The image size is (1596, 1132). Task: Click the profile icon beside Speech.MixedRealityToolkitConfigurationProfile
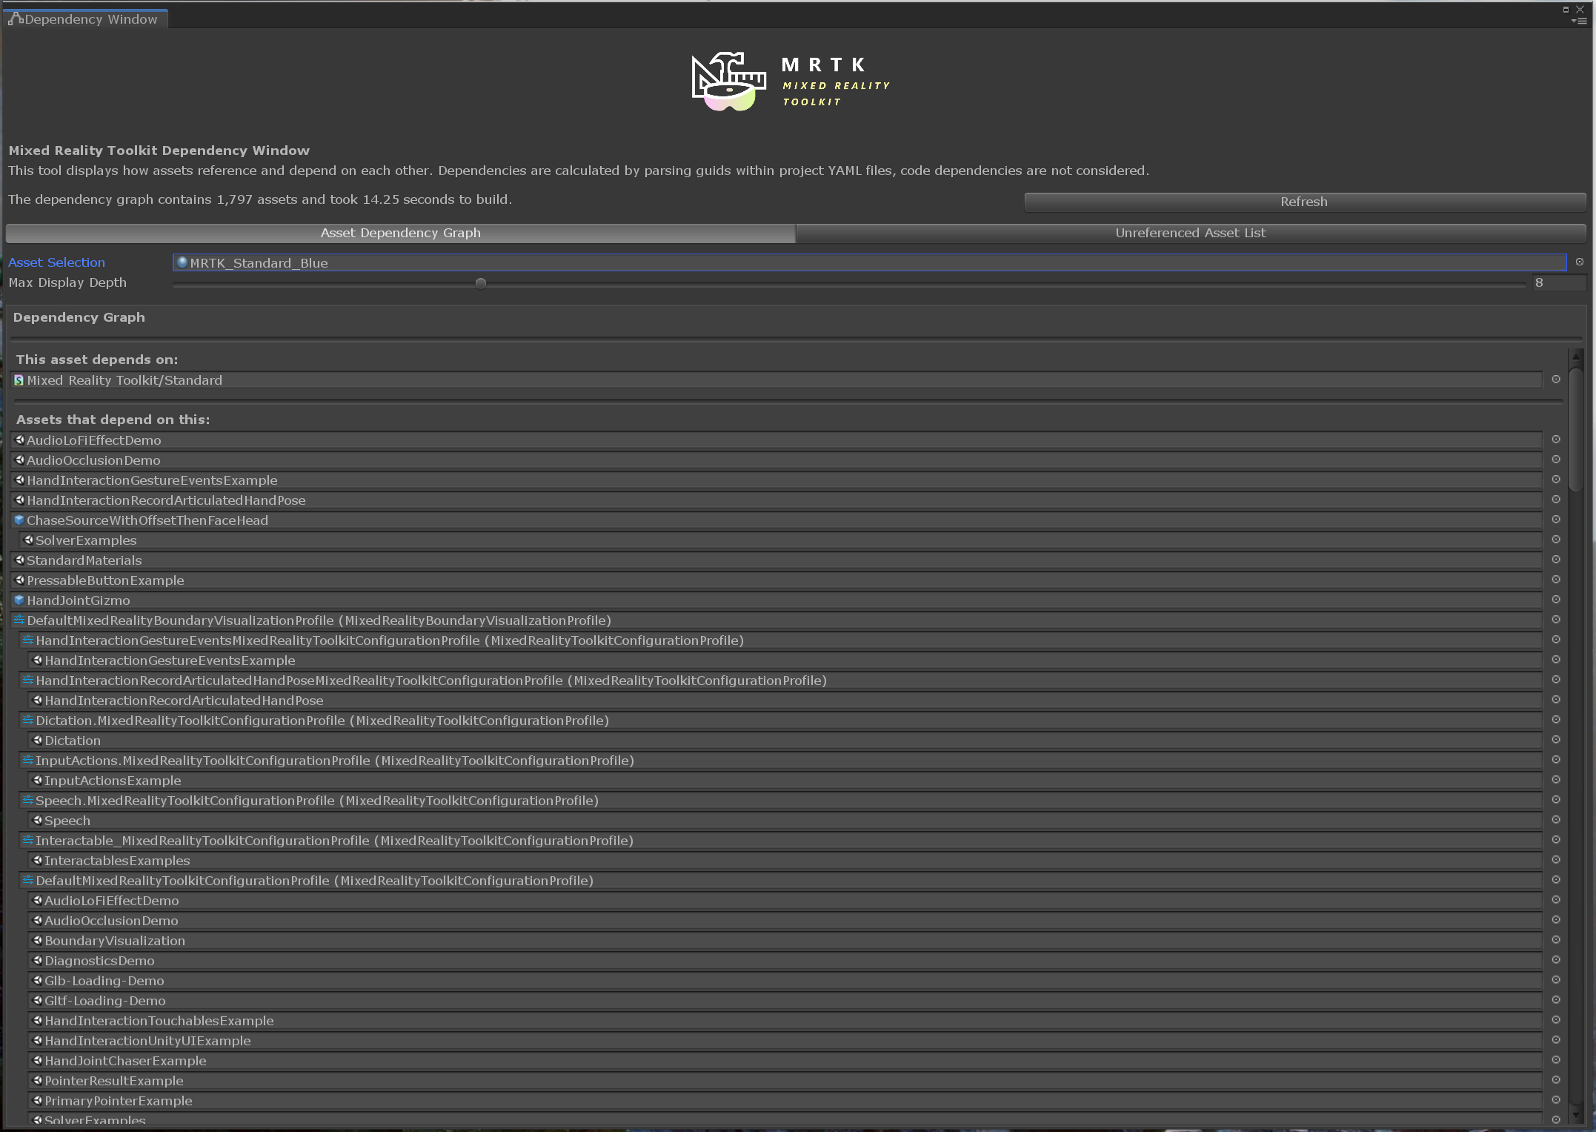pos(27,801)
